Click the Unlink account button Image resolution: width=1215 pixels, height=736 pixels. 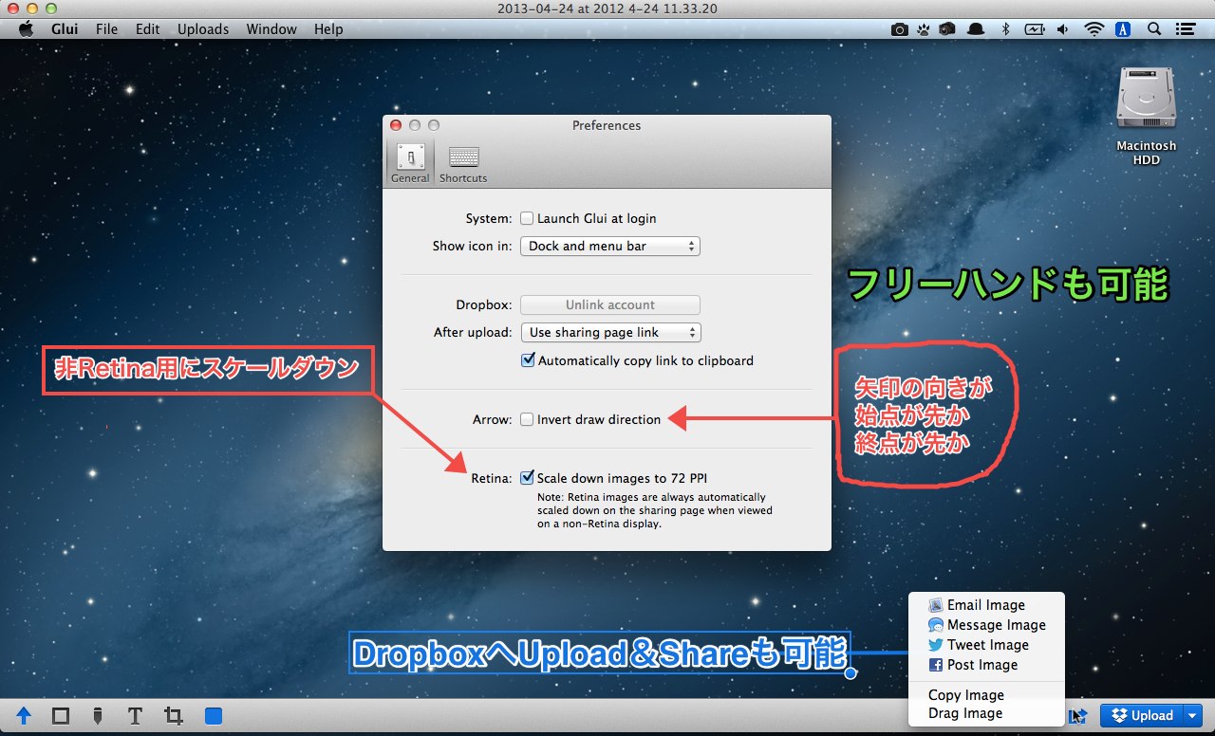[610, 304]
